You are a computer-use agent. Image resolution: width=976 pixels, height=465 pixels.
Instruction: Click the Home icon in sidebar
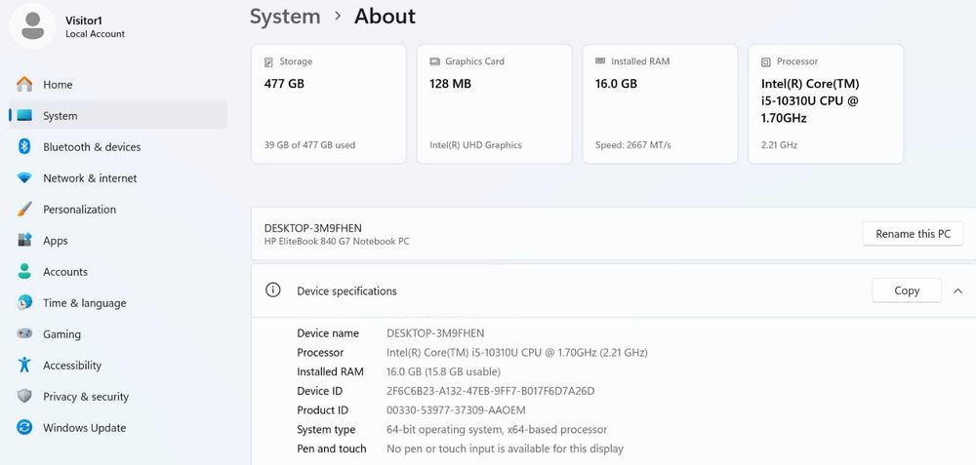tap(24, 85)
